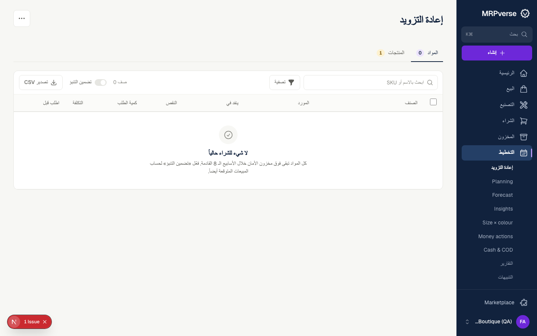Open the المخزون archive box icon
Image resolution: width=537 pixels, height=336 pixels.
point(524,137)
